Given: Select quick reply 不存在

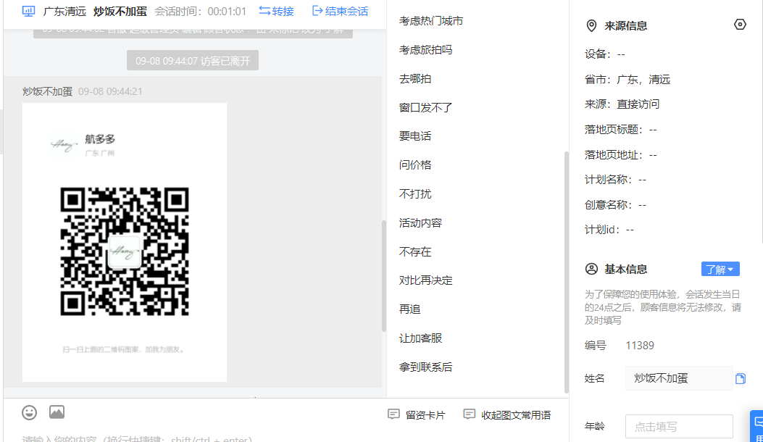Looking at the screenshot, I should (x=415, y=251).
